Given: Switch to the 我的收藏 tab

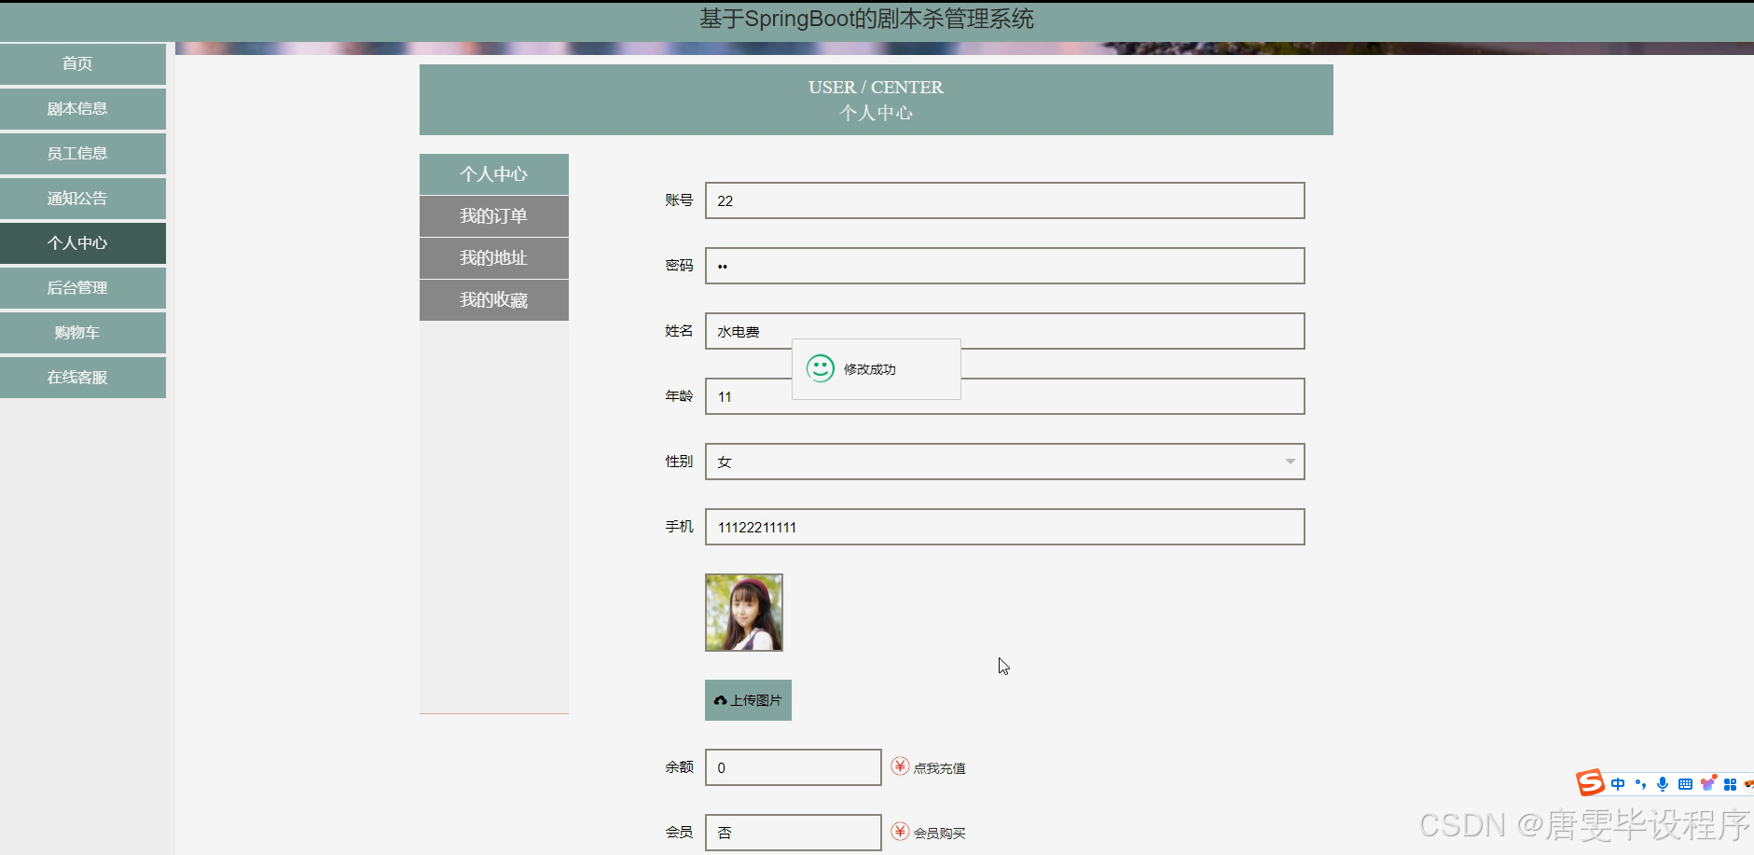Looking at the screenshot, I should [494, 300].
